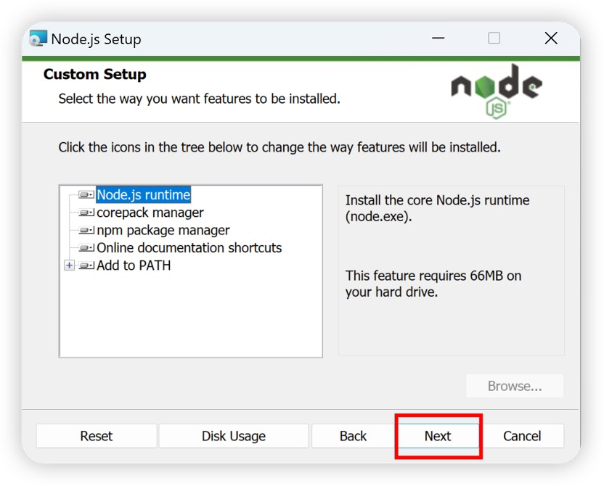The height and width of the screenshot is (486, 604).
Task: Click the disabled Browse... button
Action: click(515, 386)
